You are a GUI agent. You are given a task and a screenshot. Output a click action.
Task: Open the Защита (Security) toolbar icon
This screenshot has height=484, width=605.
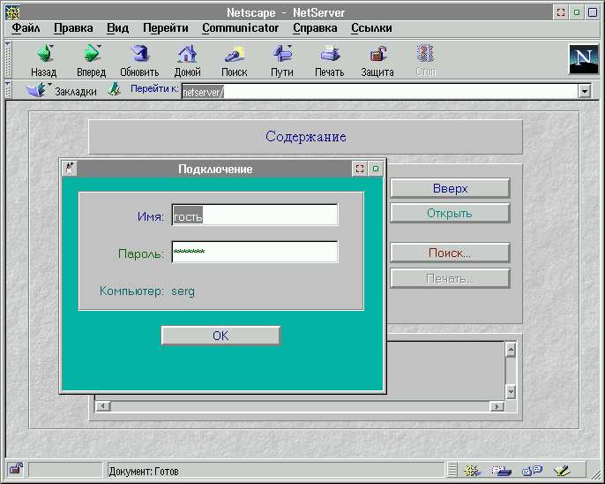(377, 58)
